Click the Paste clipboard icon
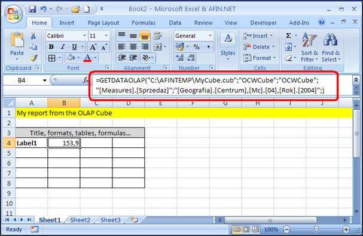The width and height of the screenshot is (363, 236). pyautogui.click(x=17, y=40)
